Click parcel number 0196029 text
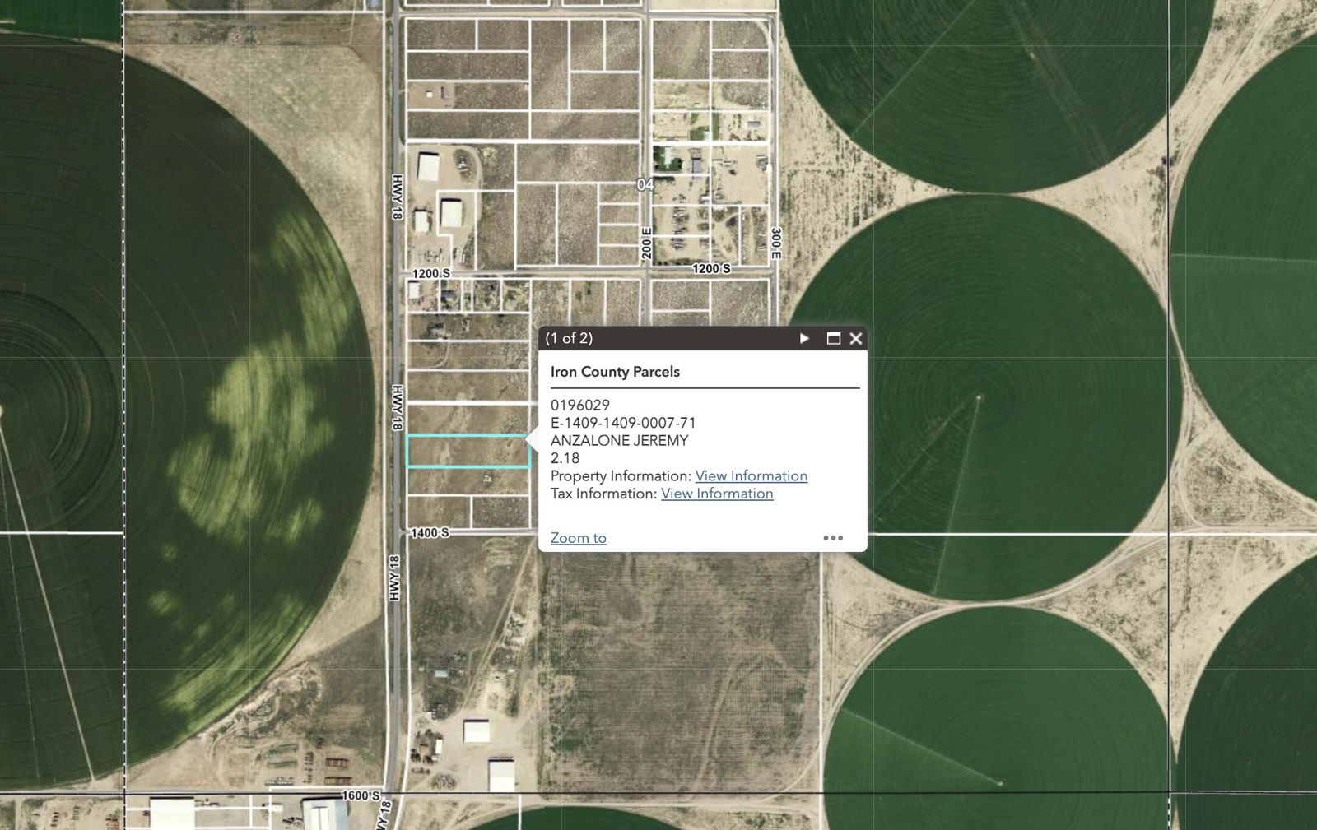Image resolution: width=1317 pixels, height=830 pixels. pos(580,405)
